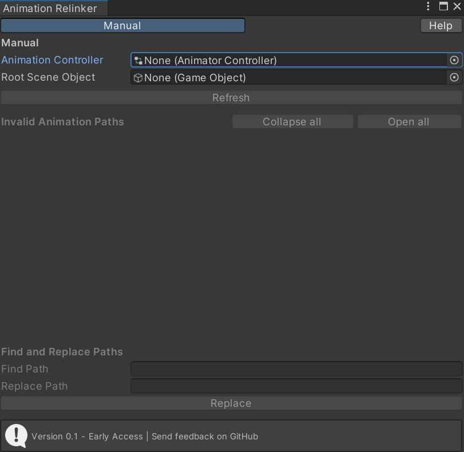Image resolution: width=464 pixels, height=452 pixels.
Task: Click the Root Scene Object label
Action: click(x=48, y=77)
